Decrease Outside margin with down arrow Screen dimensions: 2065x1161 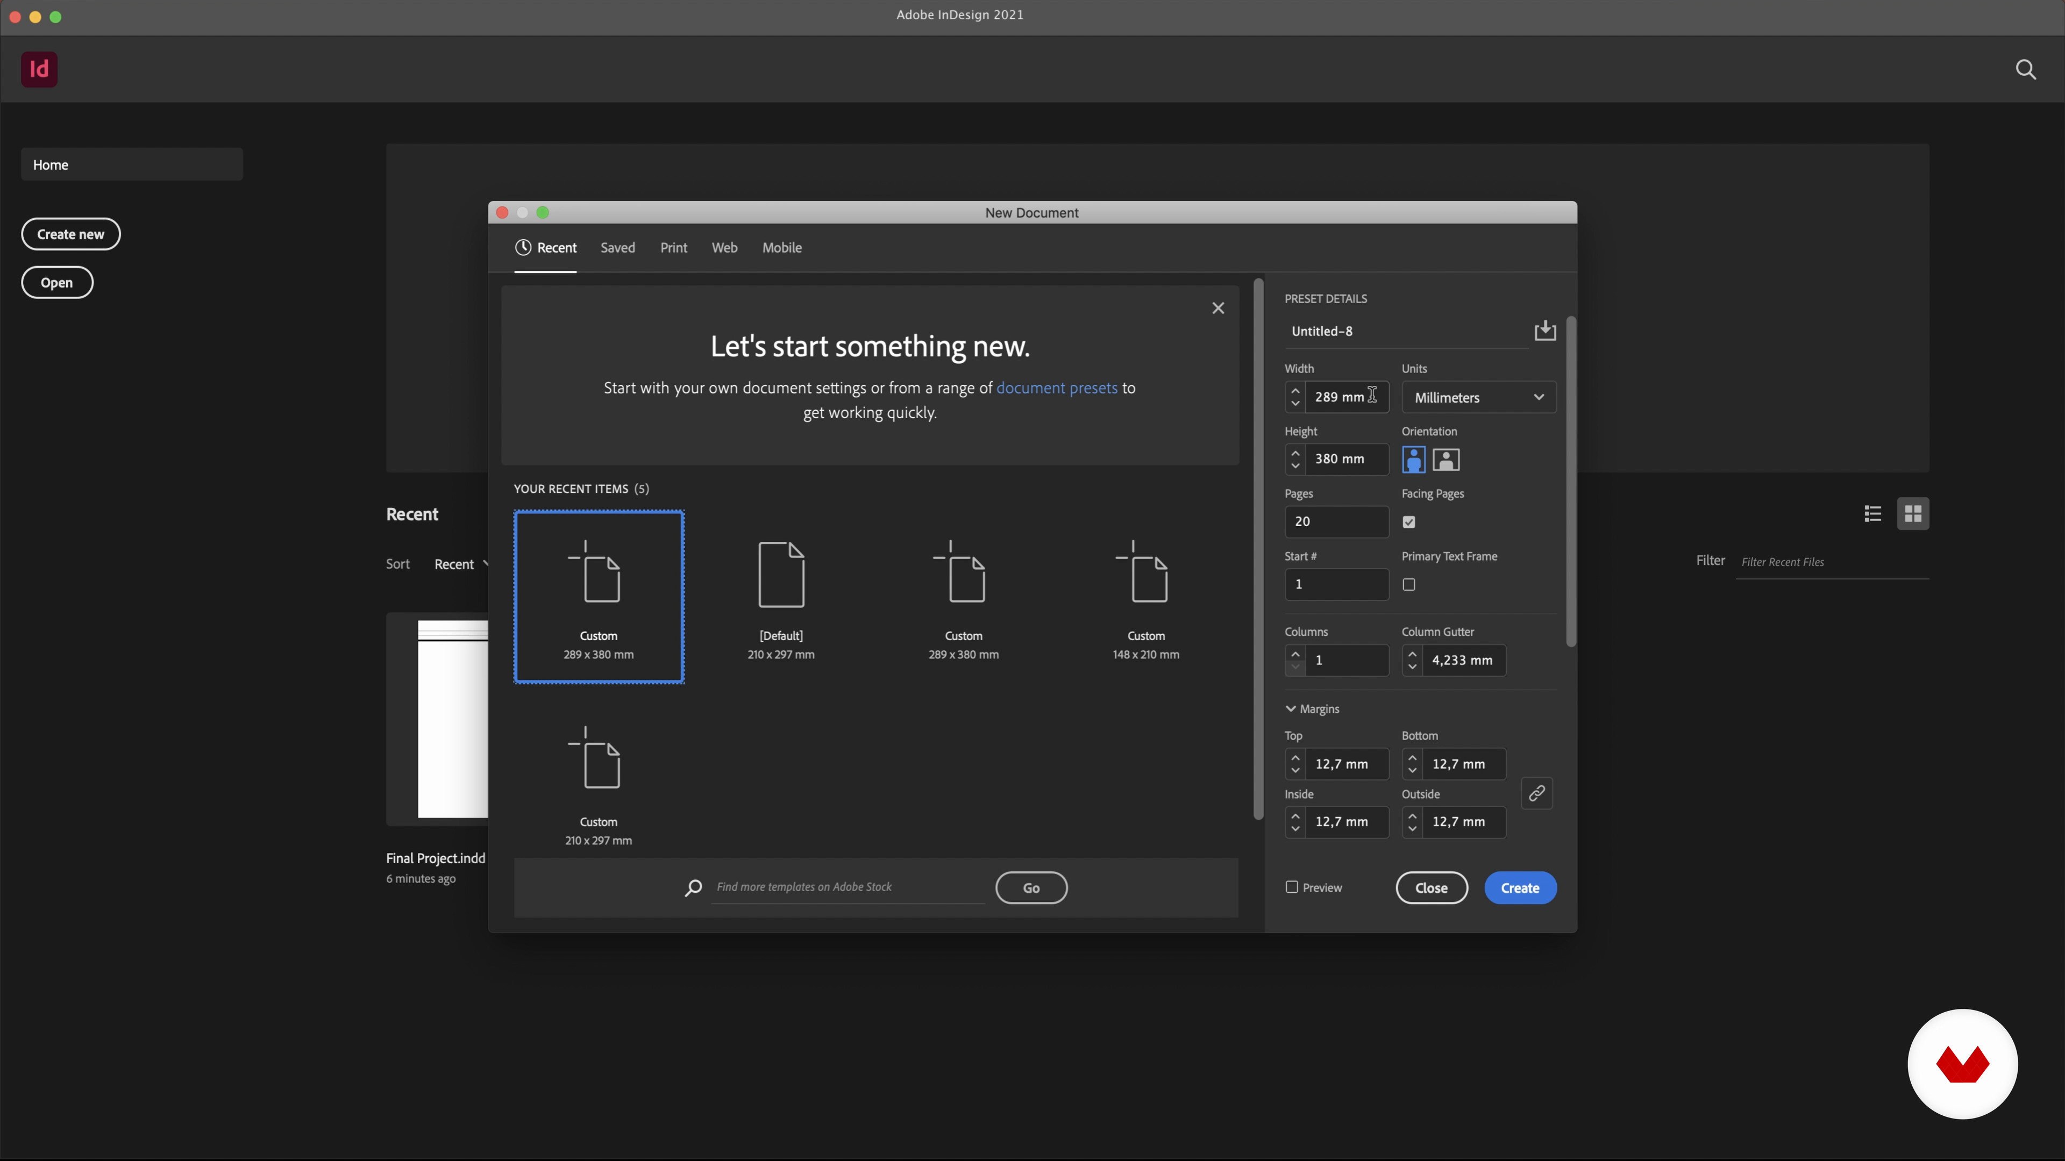coord(1413,828)
